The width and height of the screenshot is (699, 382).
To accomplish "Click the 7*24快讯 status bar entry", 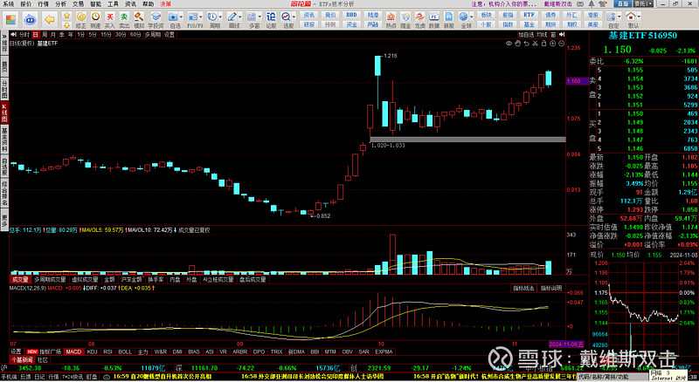I will 73,377.
